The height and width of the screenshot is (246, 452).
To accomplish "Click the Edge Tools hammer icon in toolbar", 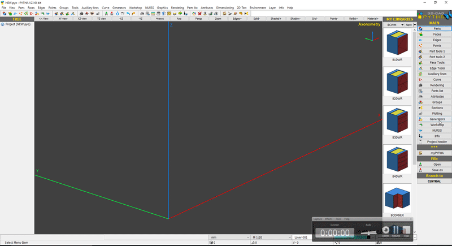I will pyautogui.click(x=73, y=14).
